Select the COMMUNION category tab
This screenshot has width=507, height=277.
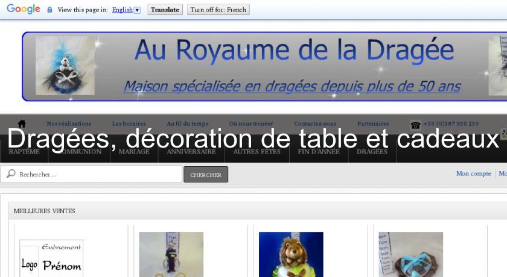tap(79, 152)
